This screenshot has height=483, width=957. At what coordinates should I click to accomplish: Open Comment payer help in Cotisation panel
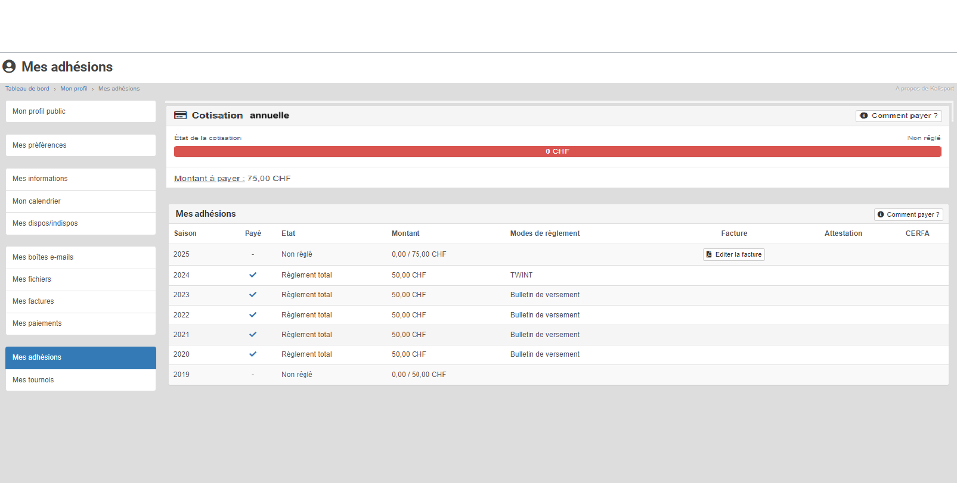click(x=899, y=116)
